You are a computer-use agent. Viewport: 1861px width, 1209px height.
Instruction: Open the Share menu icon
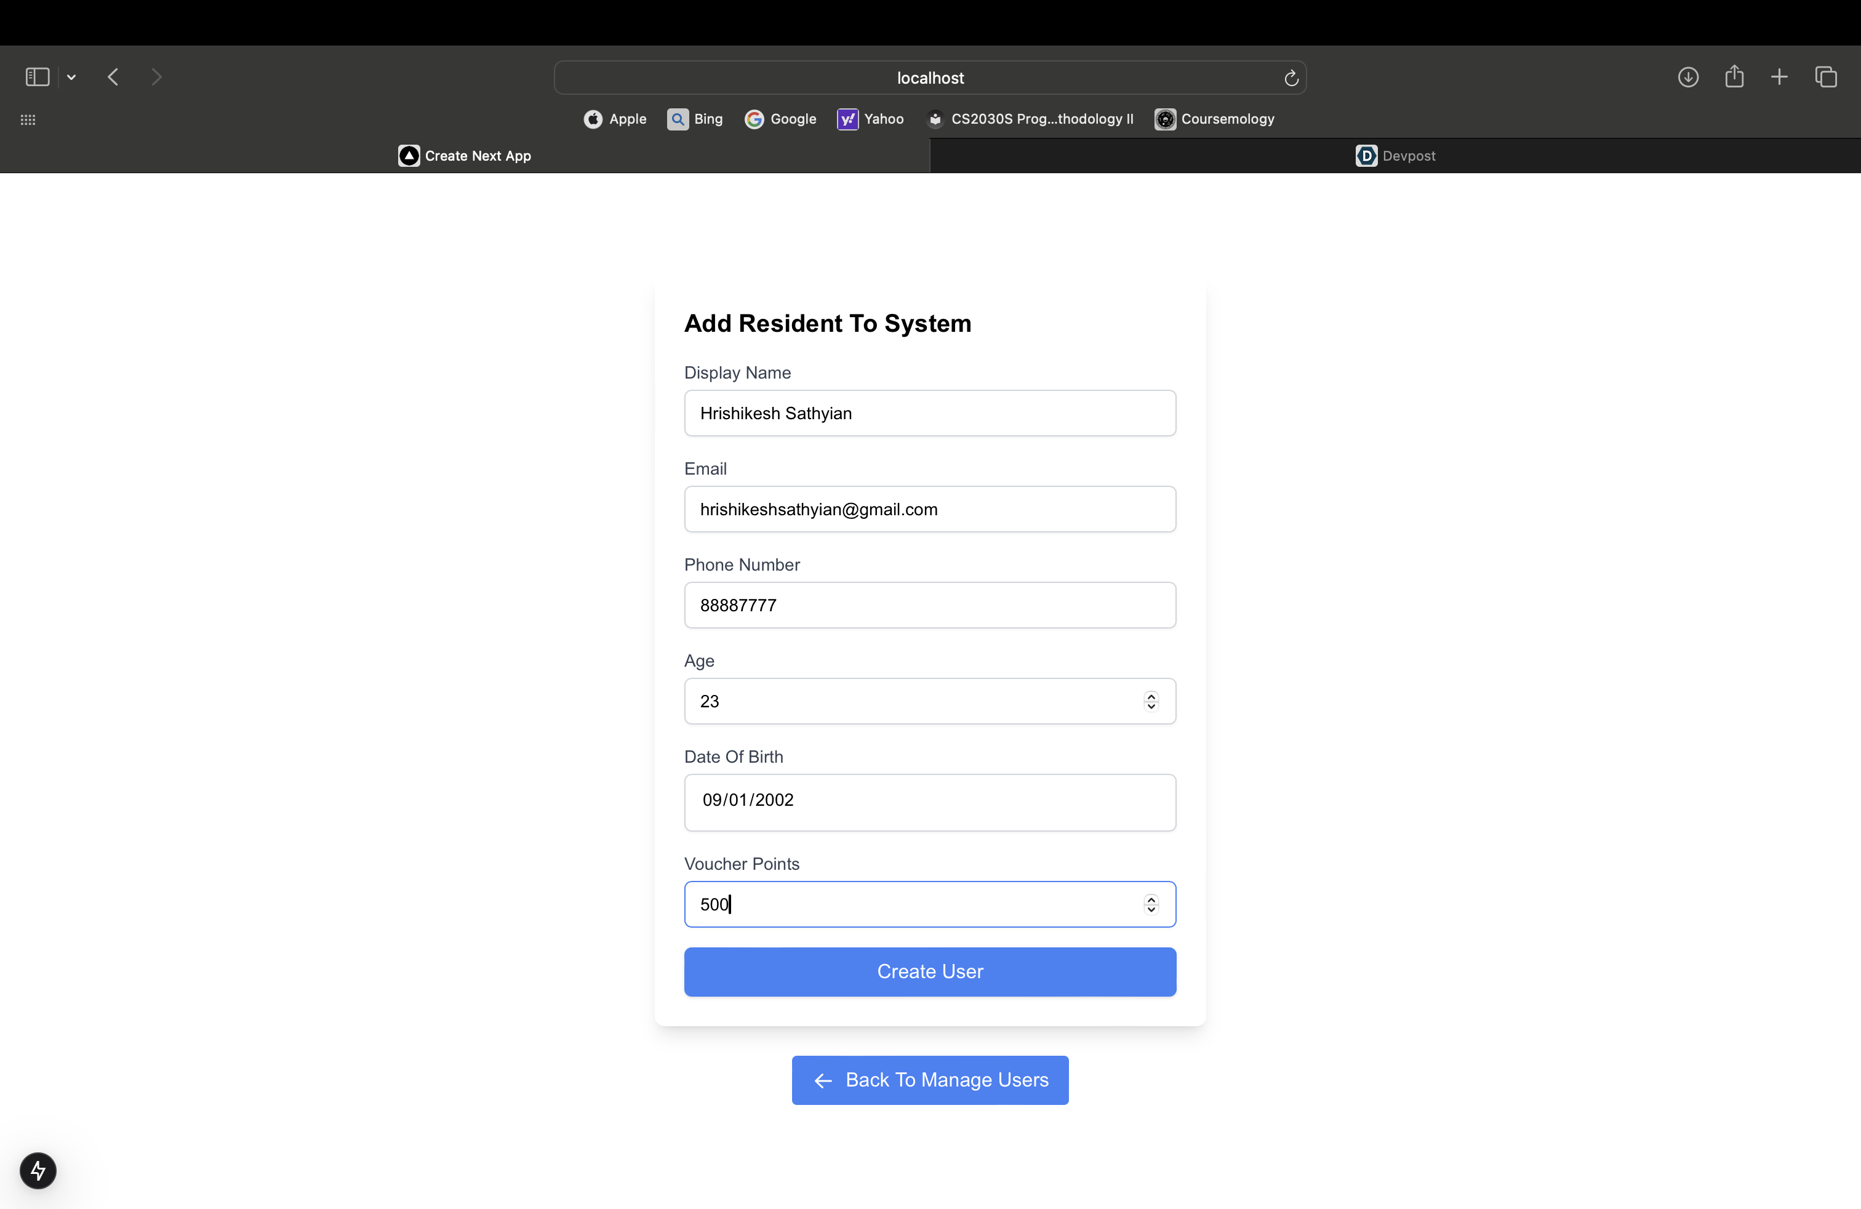1734,76
